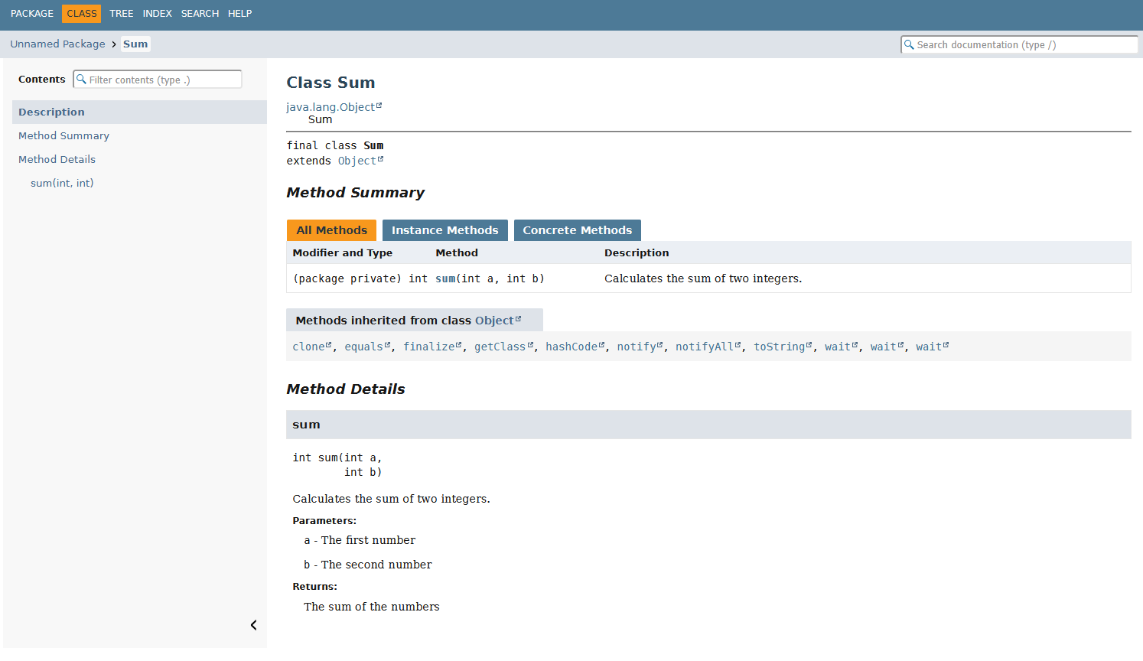Click the "a - The first number" parameter line
Viewport: 1143px width, 661px height.
[360, 540]
